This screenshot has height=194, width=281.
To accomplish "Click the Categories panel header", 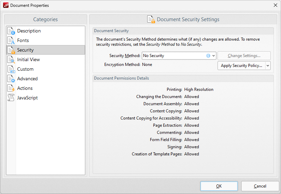I will [x=46, y=19].
